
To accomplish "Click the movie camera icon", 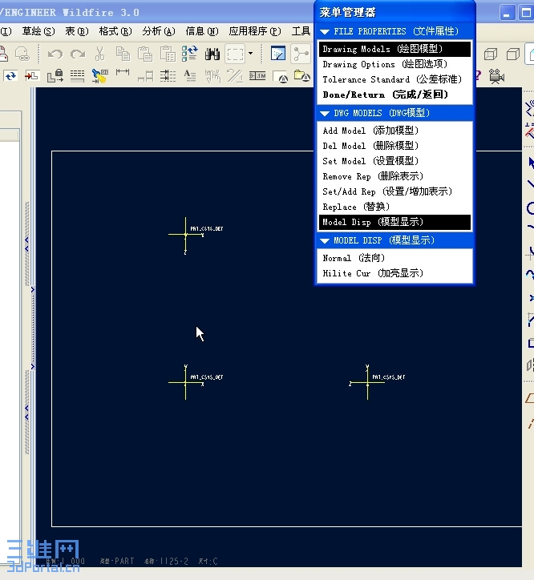I will 496,76.
